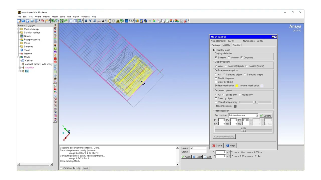This screenshot has width=321, height=180.
Task: Choose Solids only cut plane option
Action: click(223, 95)
